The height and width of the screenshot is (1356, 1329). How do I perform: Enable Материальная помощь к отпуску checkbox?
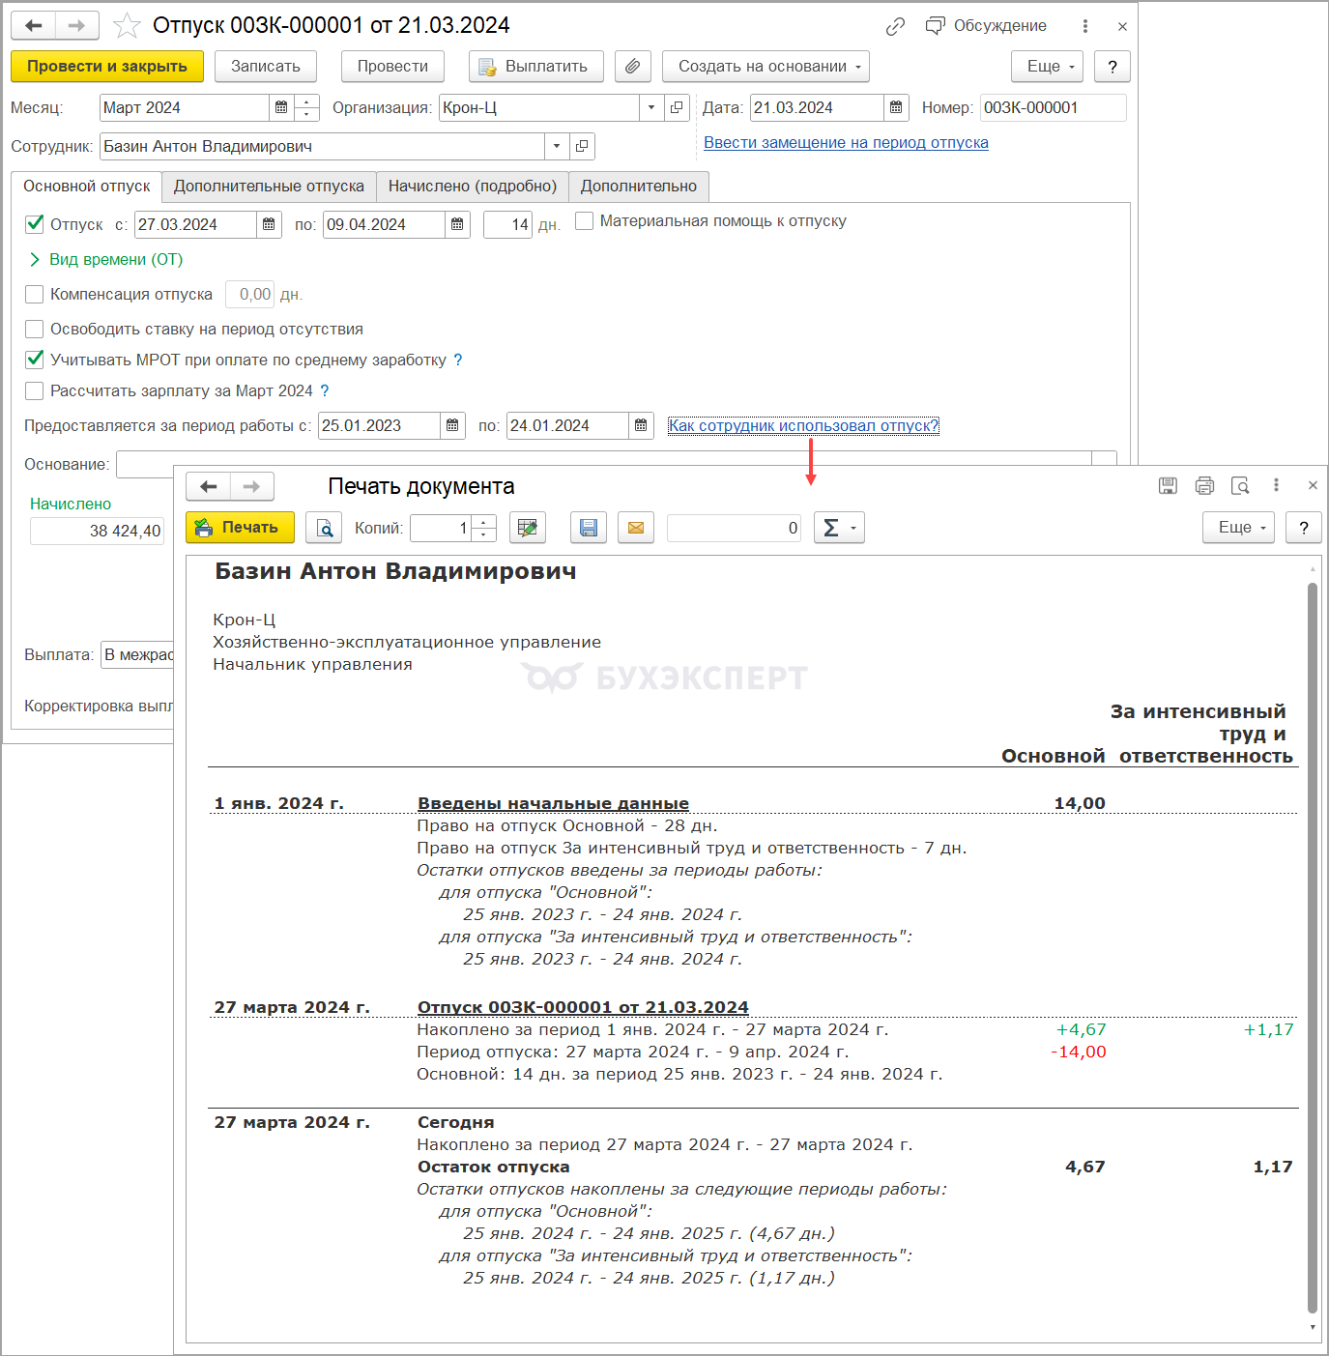coord(584,221)
